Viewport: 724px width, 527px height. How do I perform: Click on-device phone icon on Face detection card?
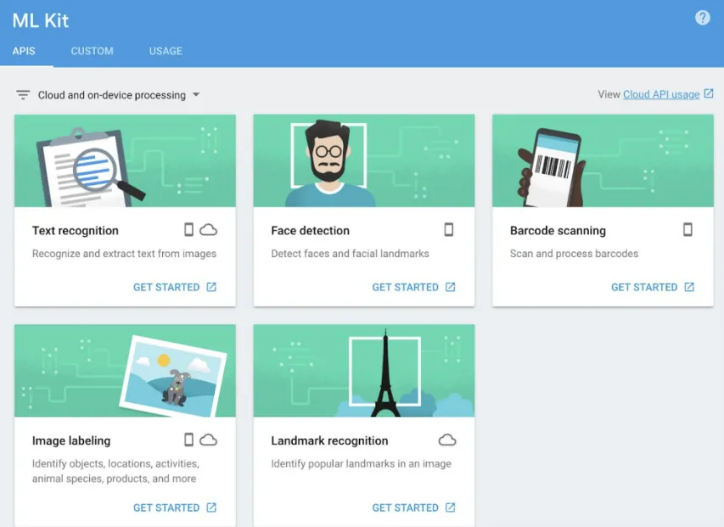pos(448,229)
